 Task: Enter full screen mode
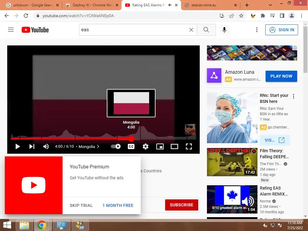click(x=189, y=146)
